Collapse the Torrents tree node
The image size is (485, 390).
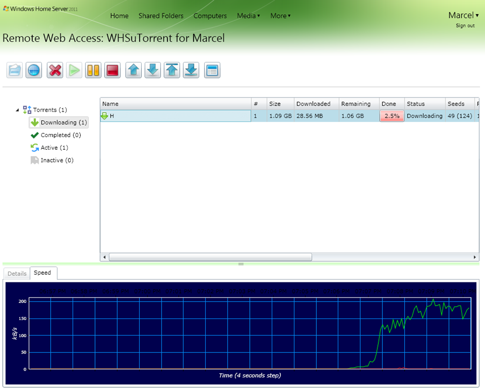[x=17, y=110]
